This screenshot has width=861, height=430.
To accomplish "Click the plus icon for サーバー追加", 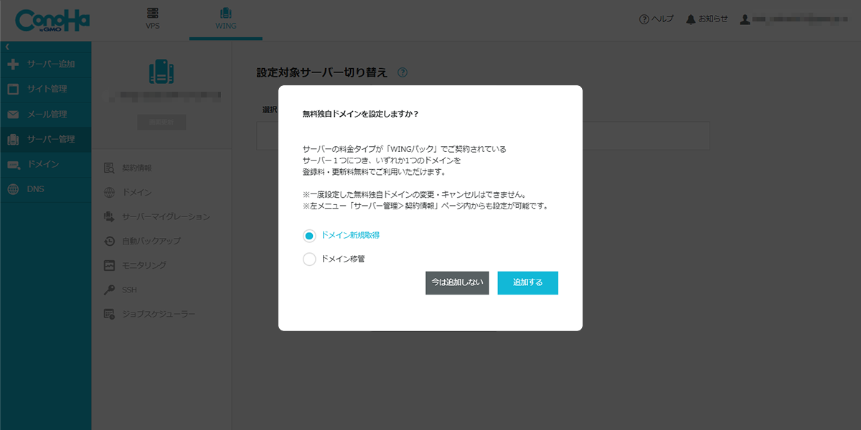I will click(13, 64).
